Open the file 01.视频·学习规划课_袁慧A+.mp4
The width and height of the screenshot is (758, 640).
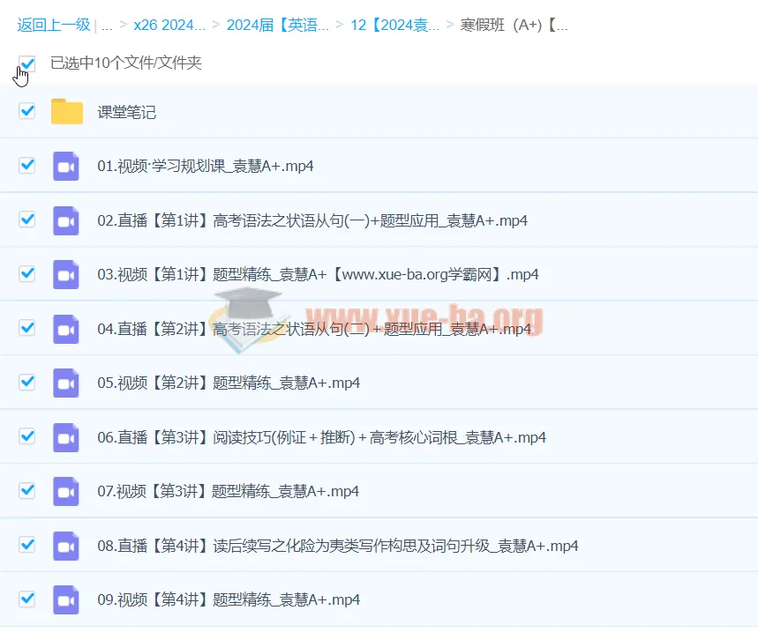click(207, 165)
